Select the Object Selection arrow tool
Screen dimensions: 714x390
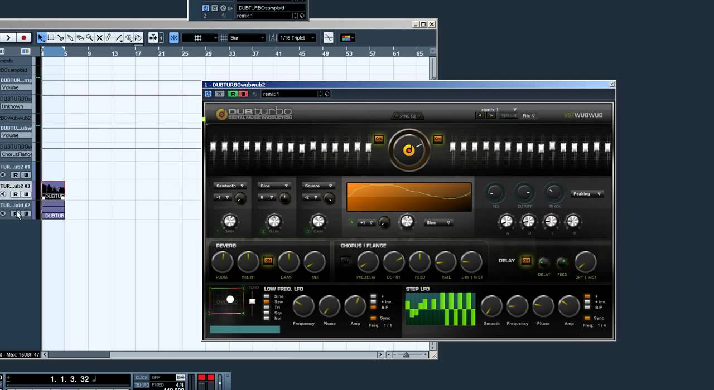pyautogui.click(x=41, y=38)
